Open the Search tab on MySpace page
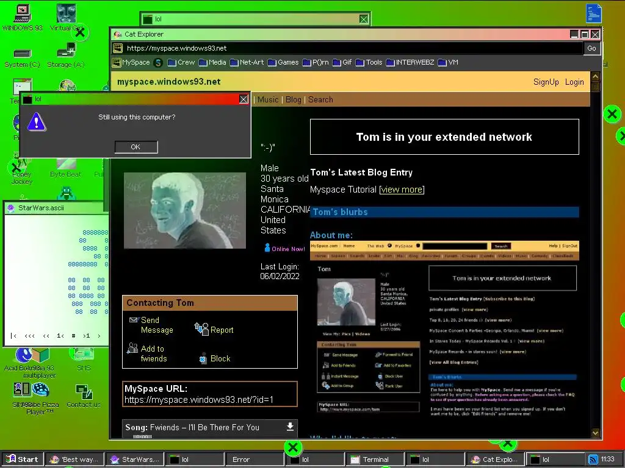This screenshot has height=468, width=625. click(320, 99)
